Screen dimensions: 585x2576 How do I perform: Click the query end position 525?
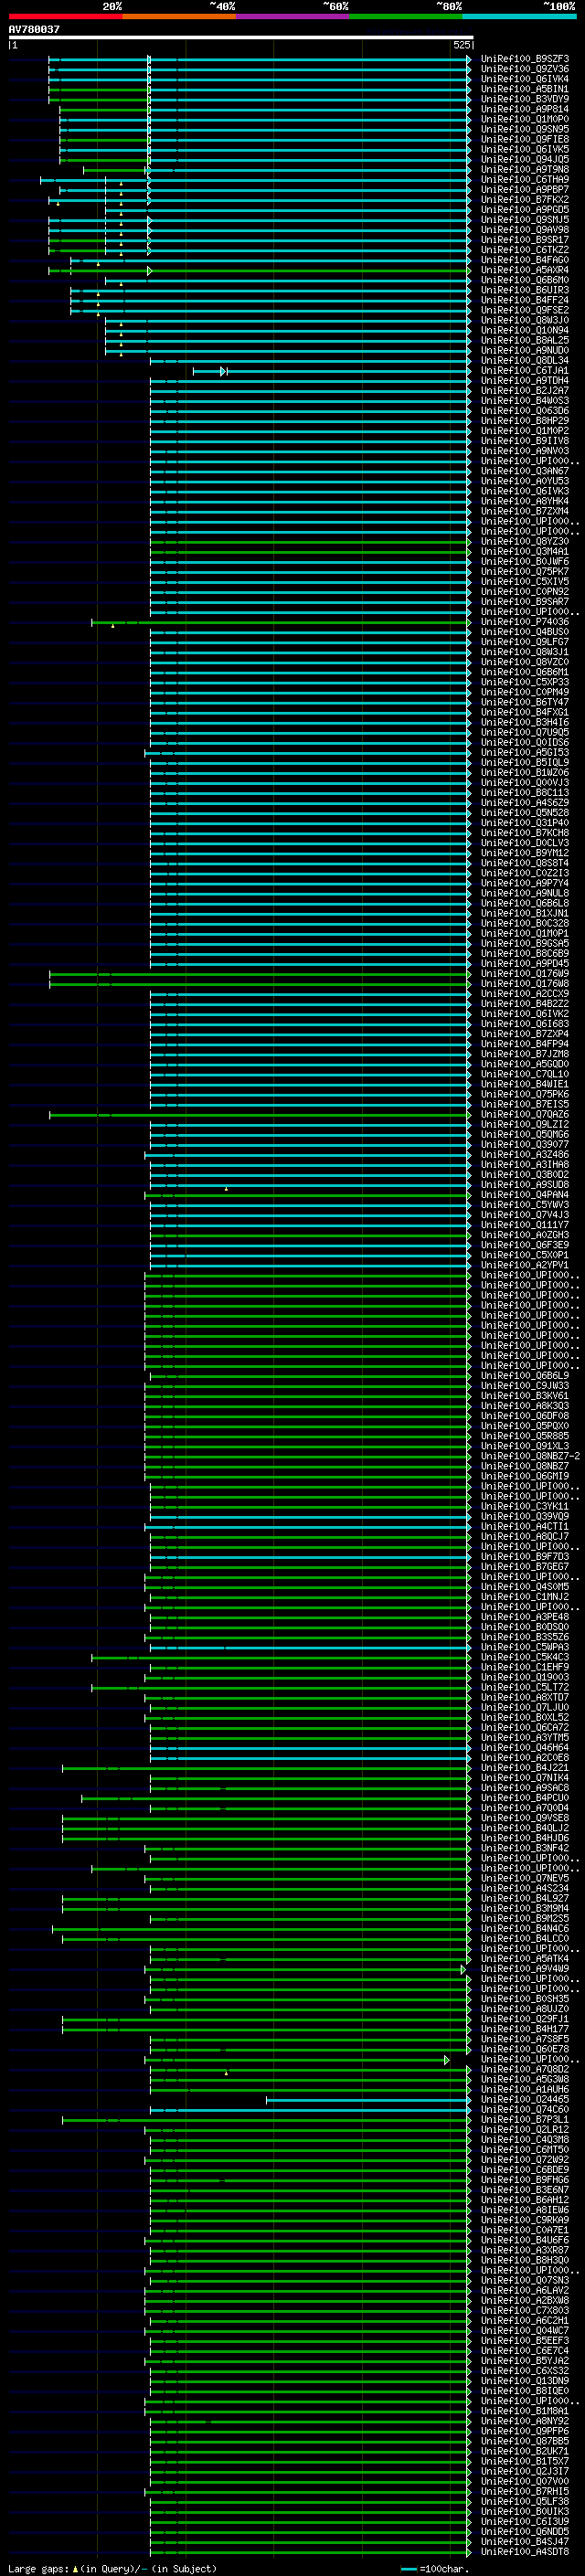tap(461, 45)
